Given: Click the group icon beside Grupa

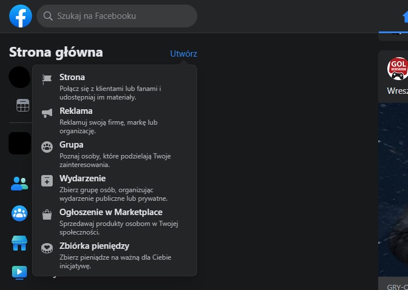Looking at the screenshot, I should tap(47, 147).
